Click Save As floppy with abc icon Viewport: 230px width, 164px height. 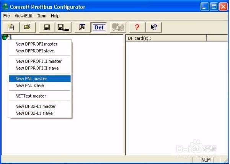pos(63,27)
